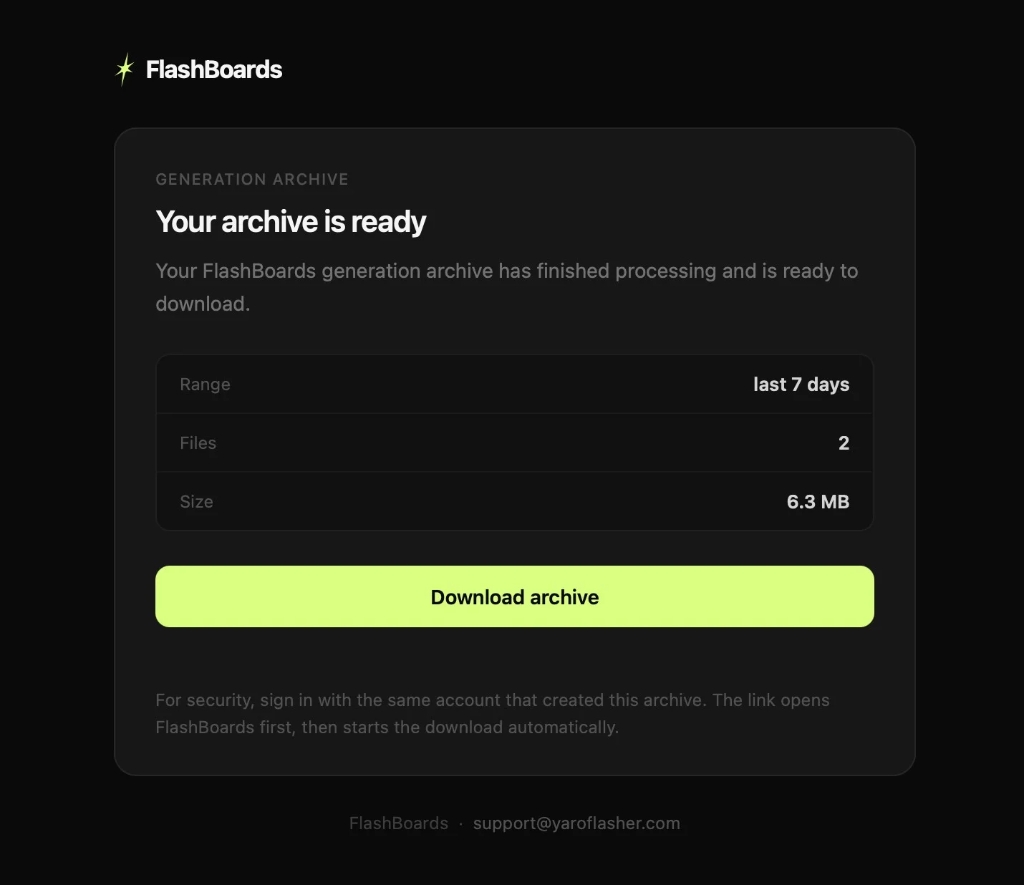Click the "For security, sign in" note line
This screenshot has width=1024, height=885.
[430, 700]
